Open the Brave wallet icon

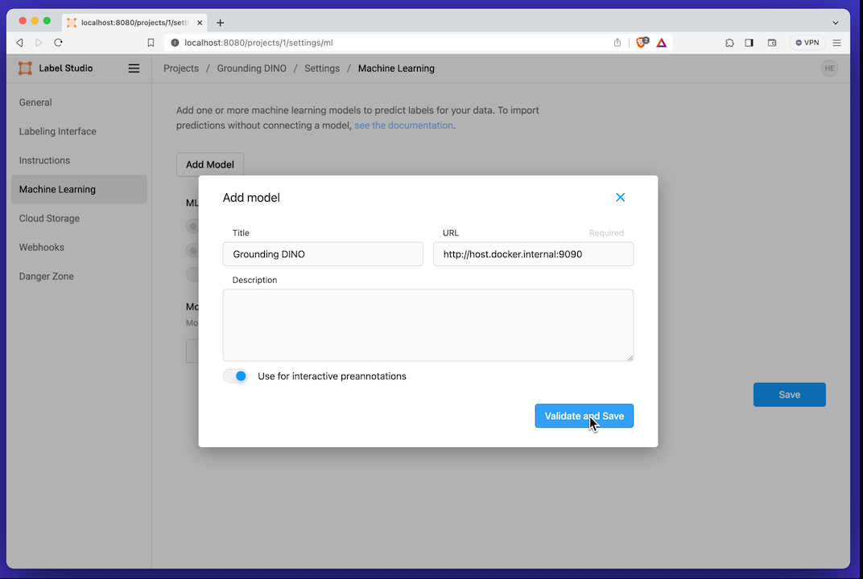772,43
